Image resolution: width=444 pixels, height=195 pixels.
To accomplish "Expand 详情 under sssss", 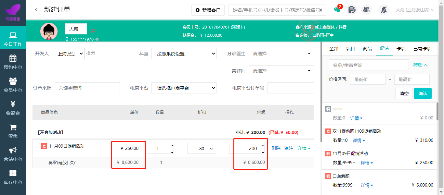I will tap(356, 118).
